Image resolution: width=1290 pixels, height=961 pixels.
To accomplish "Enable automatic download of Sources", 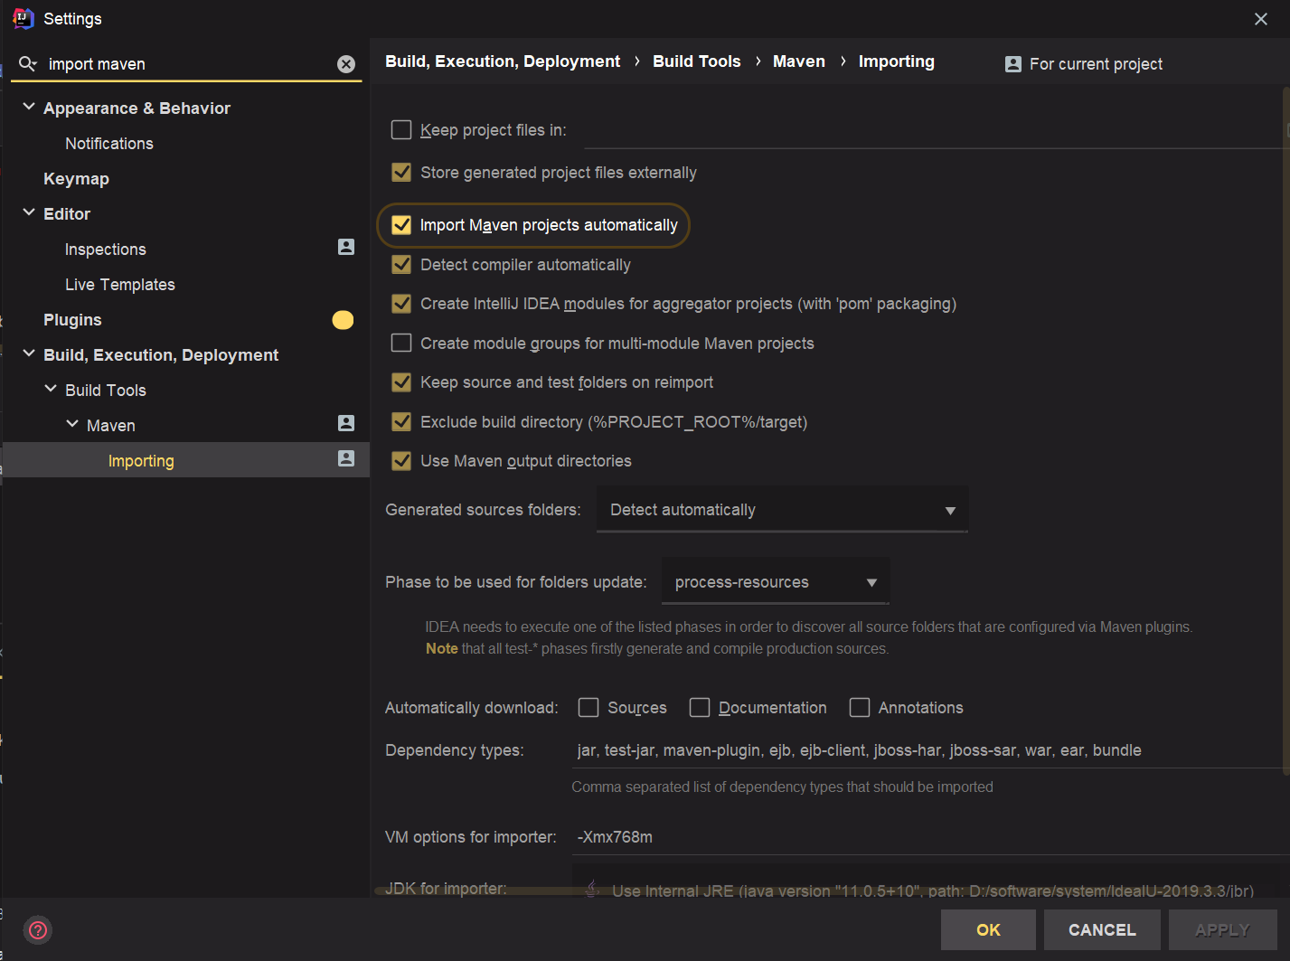I will coord(589,708).
